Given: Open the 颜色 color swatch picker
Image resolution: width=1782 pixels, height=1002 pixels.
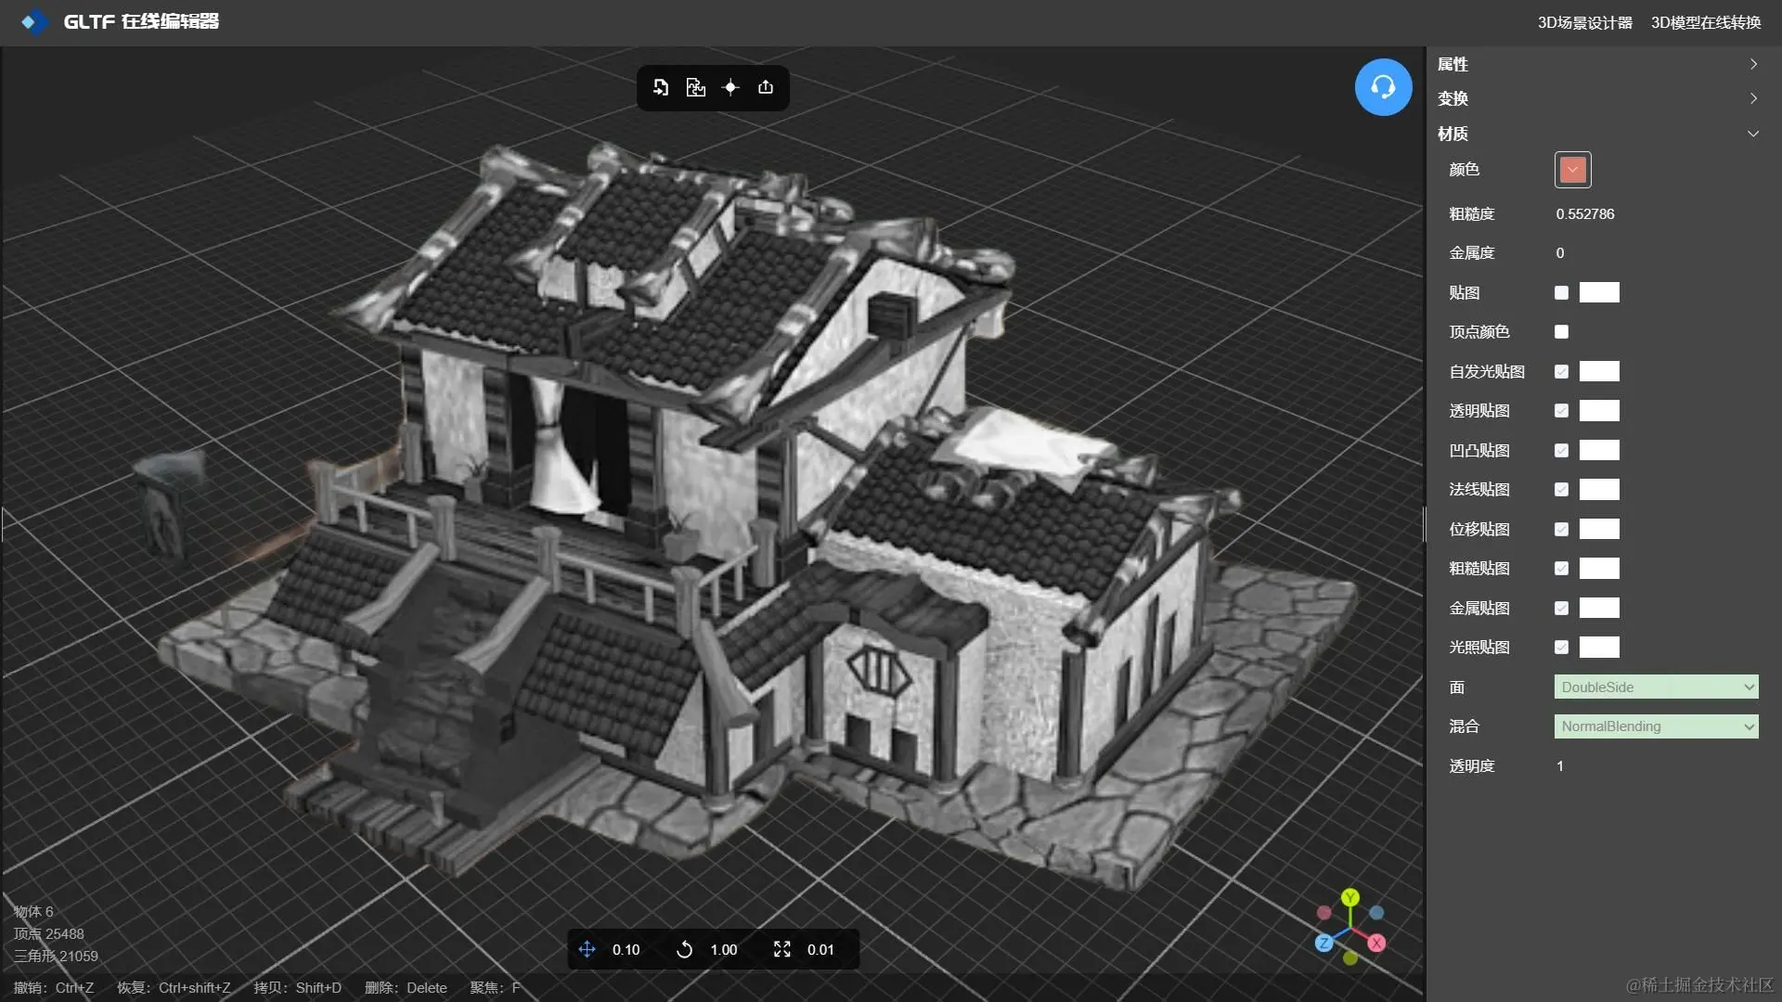Looking at the screenshot, I should tap(1572, 170).
